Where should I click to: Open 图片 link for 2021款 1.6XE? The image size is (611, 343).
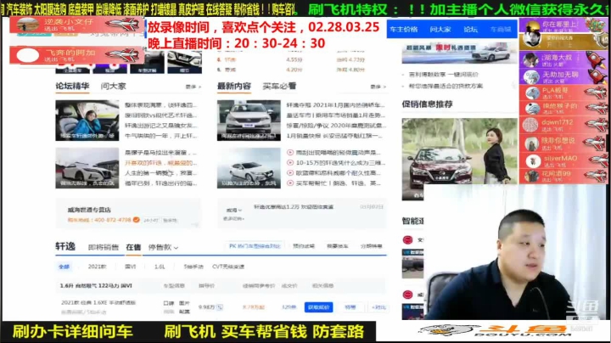(x=184, y=303)
